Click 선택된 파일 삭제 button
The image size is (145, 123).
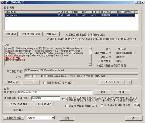(x=31, y=34)
